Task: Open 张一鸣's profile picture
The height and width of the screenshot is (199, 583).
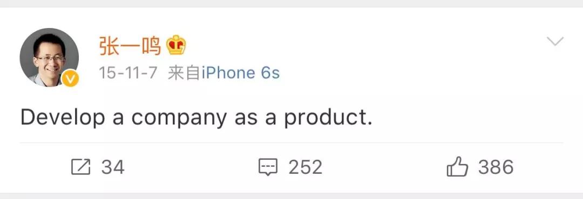Action: coord(49,58)
